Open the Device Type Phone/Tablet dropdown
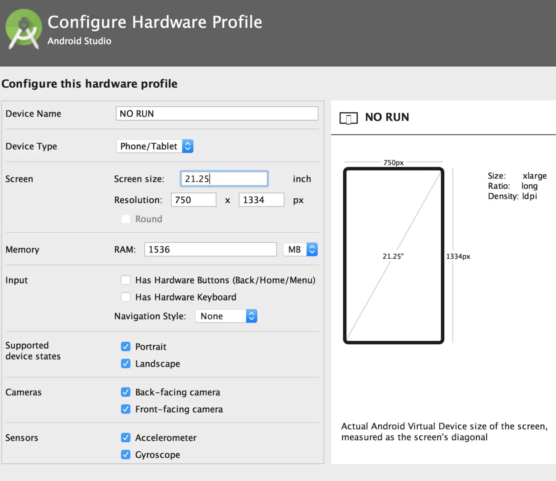 155,146
